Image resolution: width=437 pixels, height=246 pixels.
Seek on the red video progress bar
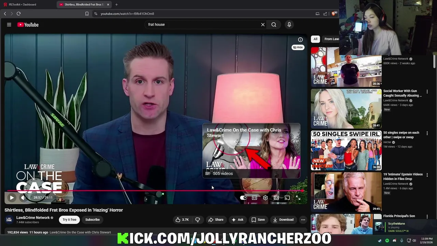[155, 191]
